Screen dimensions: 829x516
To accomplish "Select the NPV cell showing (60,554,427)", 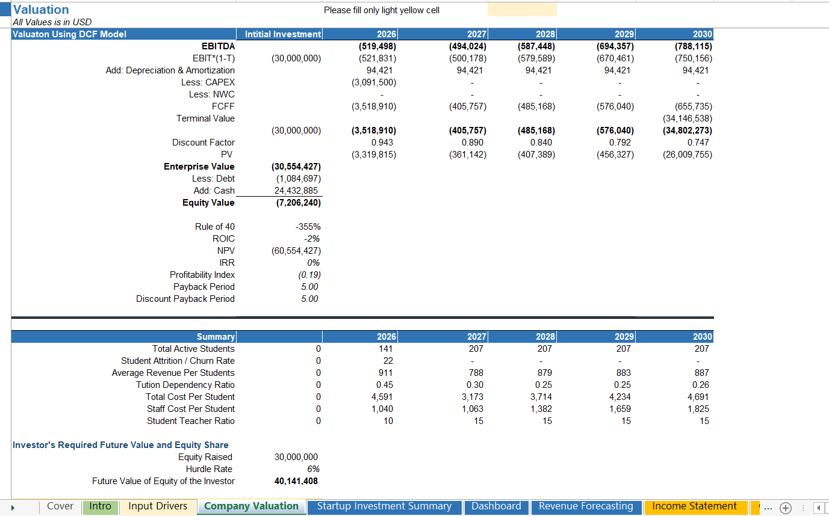I will [295, 251].
